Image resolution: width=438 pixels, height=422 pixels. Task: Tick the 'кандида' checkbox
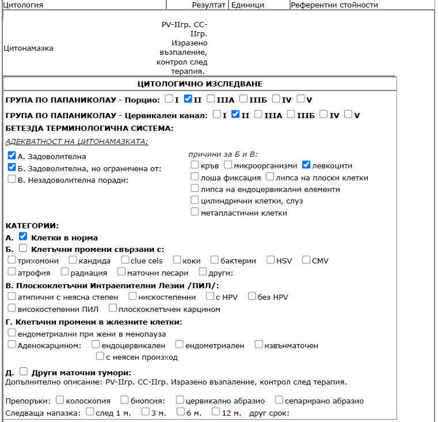pos(73,260)
